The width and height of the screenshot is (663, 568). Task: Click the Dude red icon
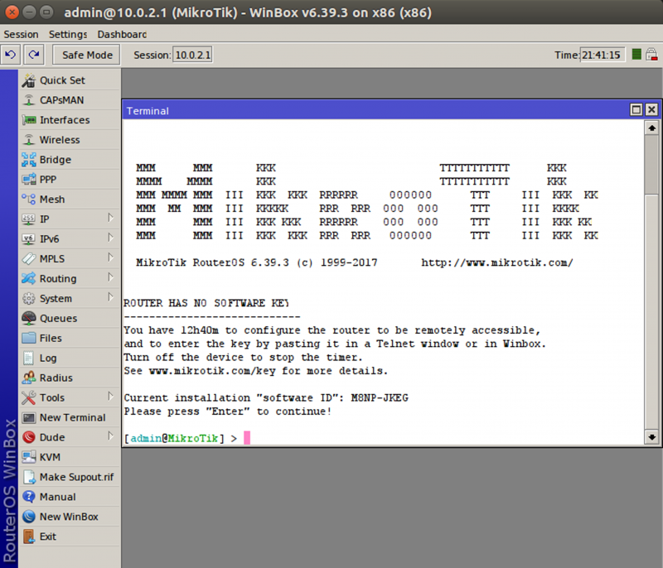point(29,437)
